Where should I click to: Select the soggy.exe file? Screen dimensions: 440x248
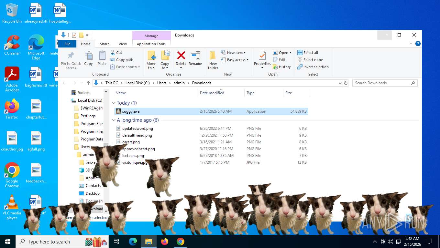(x=211, y=111)
